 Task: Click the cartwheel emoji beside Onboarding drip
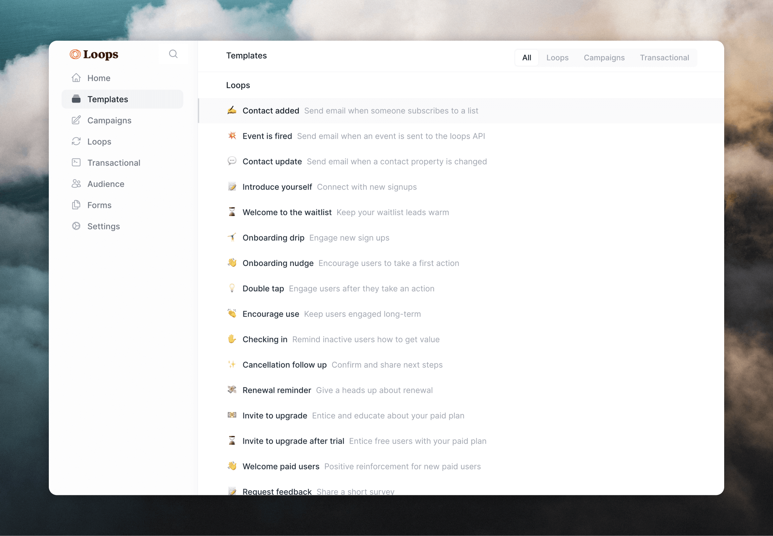(x=232, y=237)
